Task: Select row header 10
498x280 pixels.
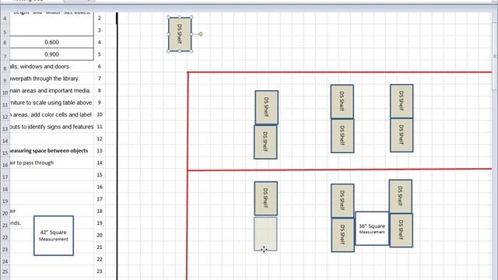Action: [5, 93]
